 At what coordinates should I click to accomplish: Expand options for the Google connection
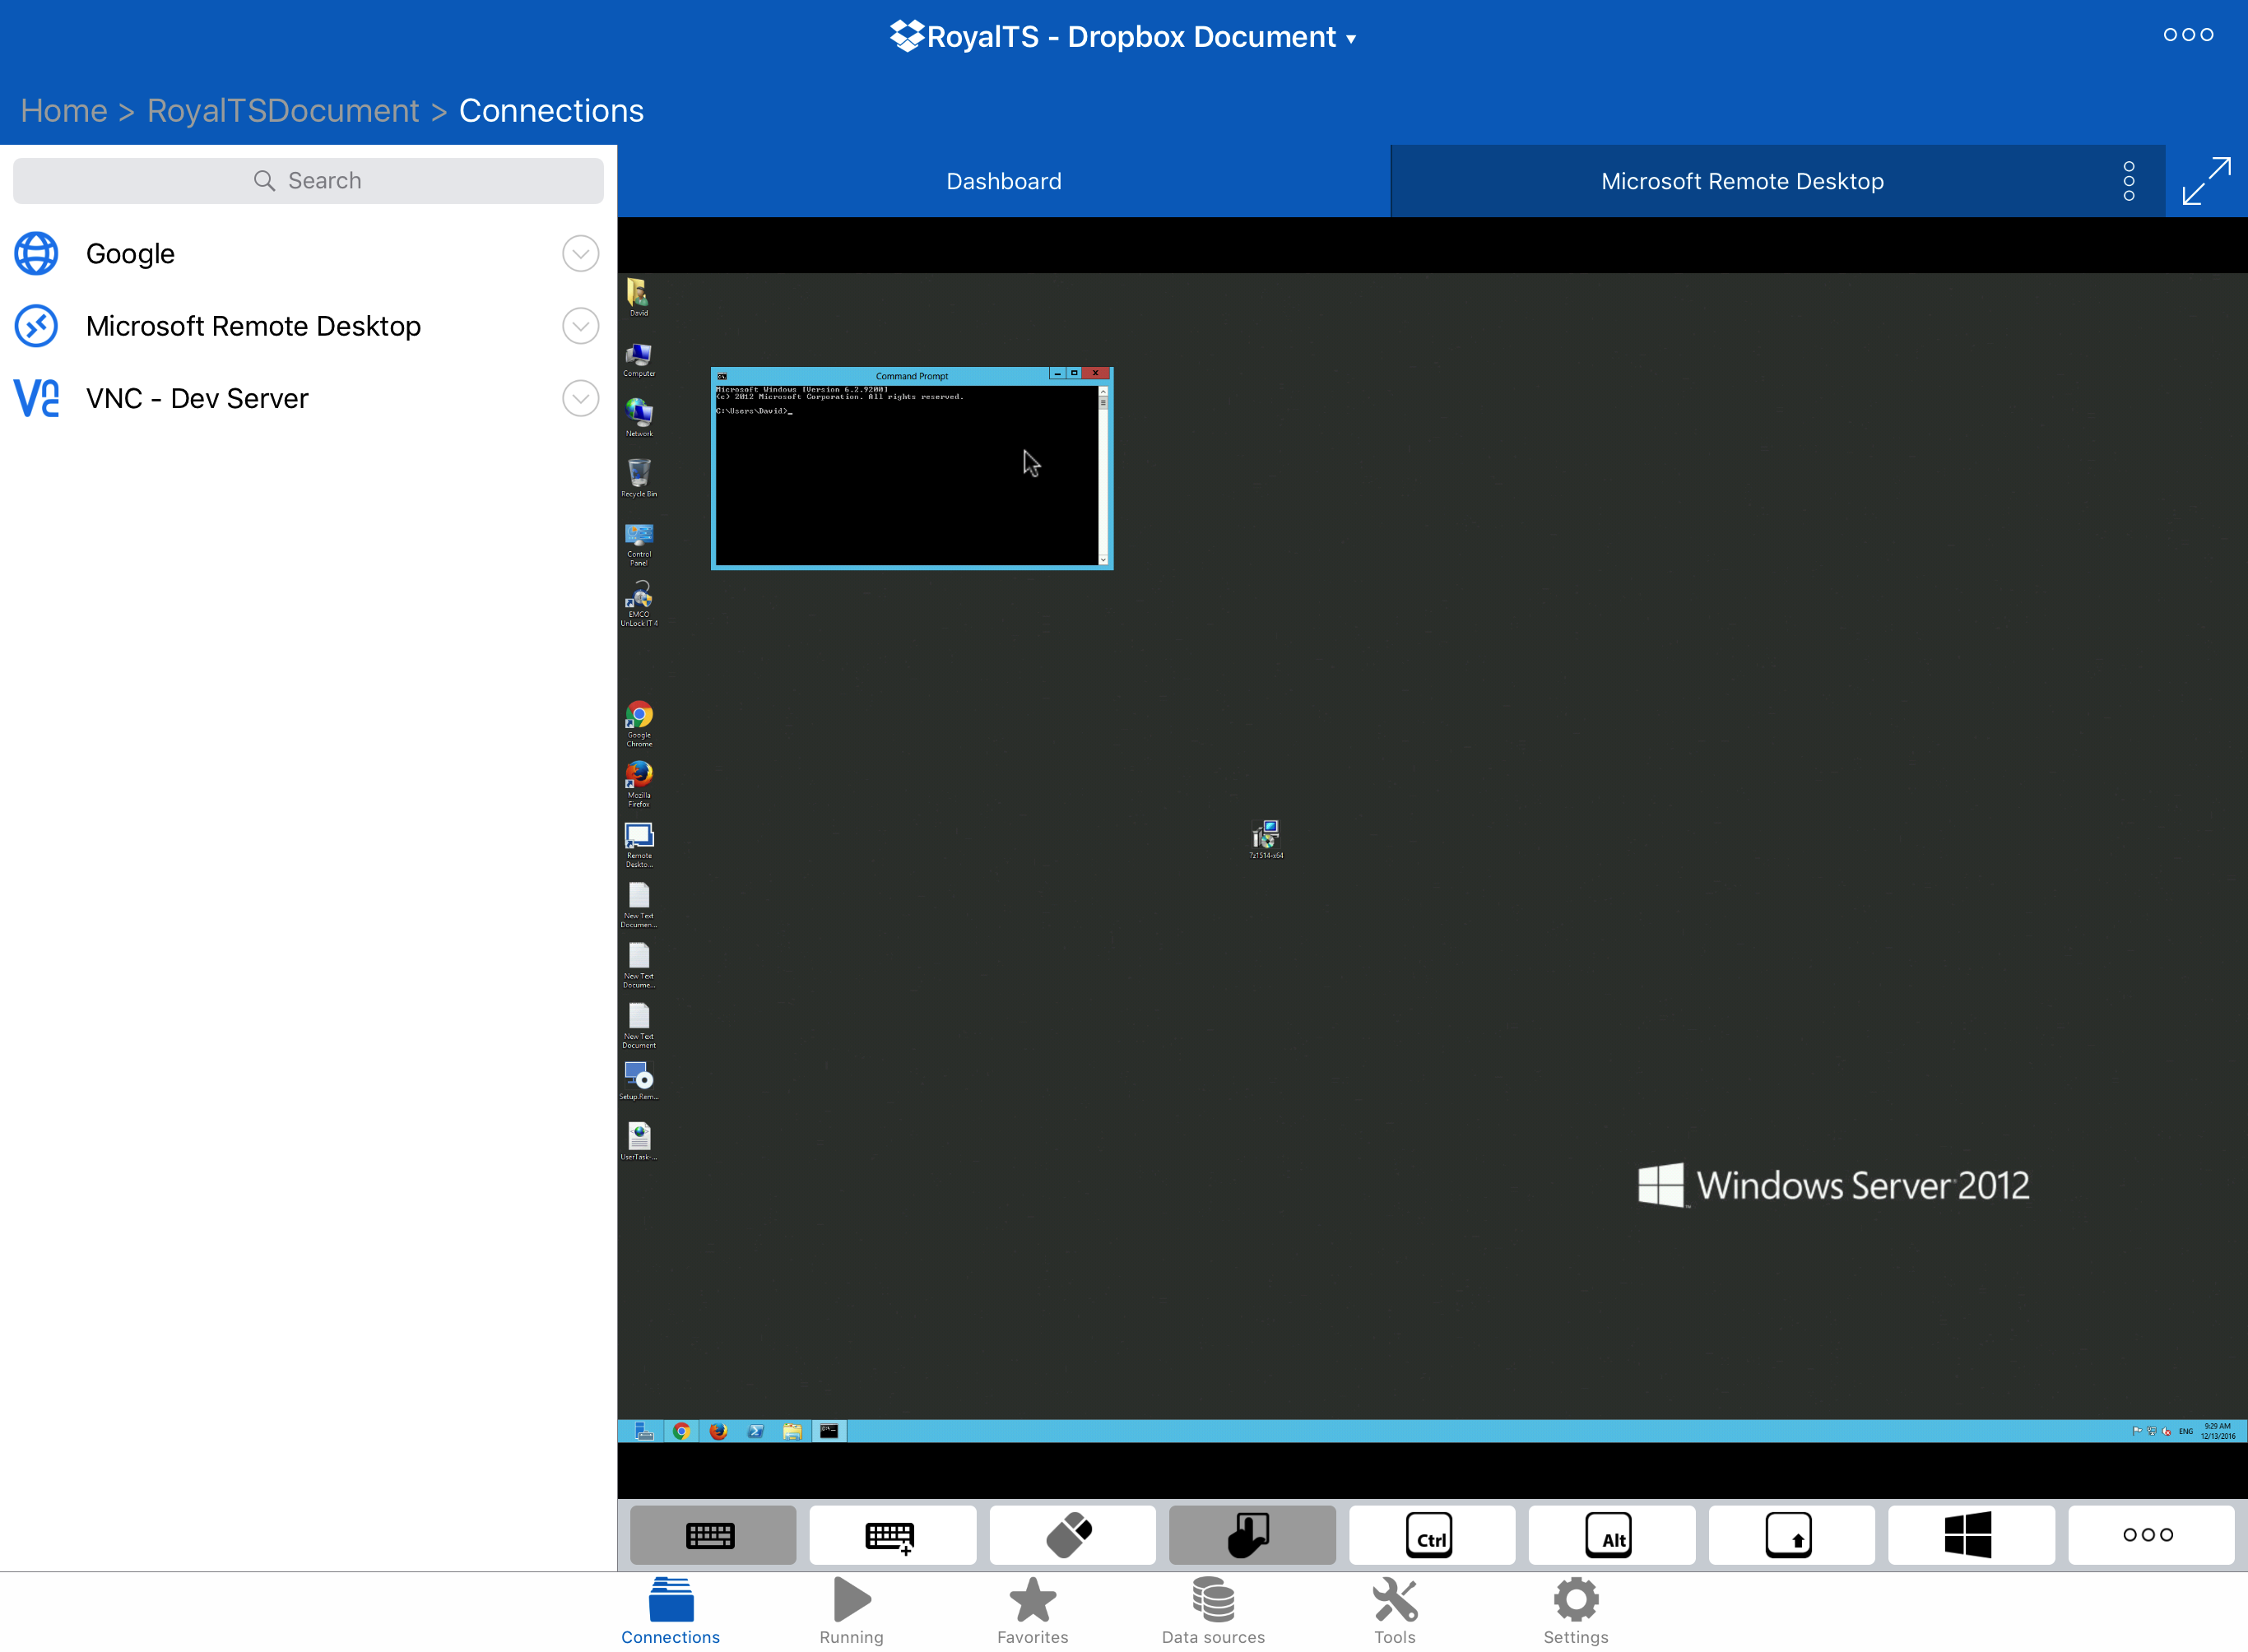580,254
